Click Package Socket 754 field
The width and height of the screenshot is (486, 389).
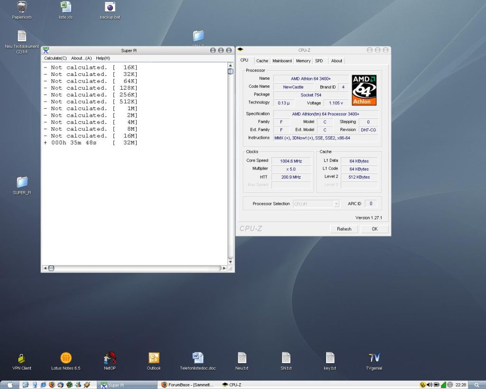pos(311,95)
